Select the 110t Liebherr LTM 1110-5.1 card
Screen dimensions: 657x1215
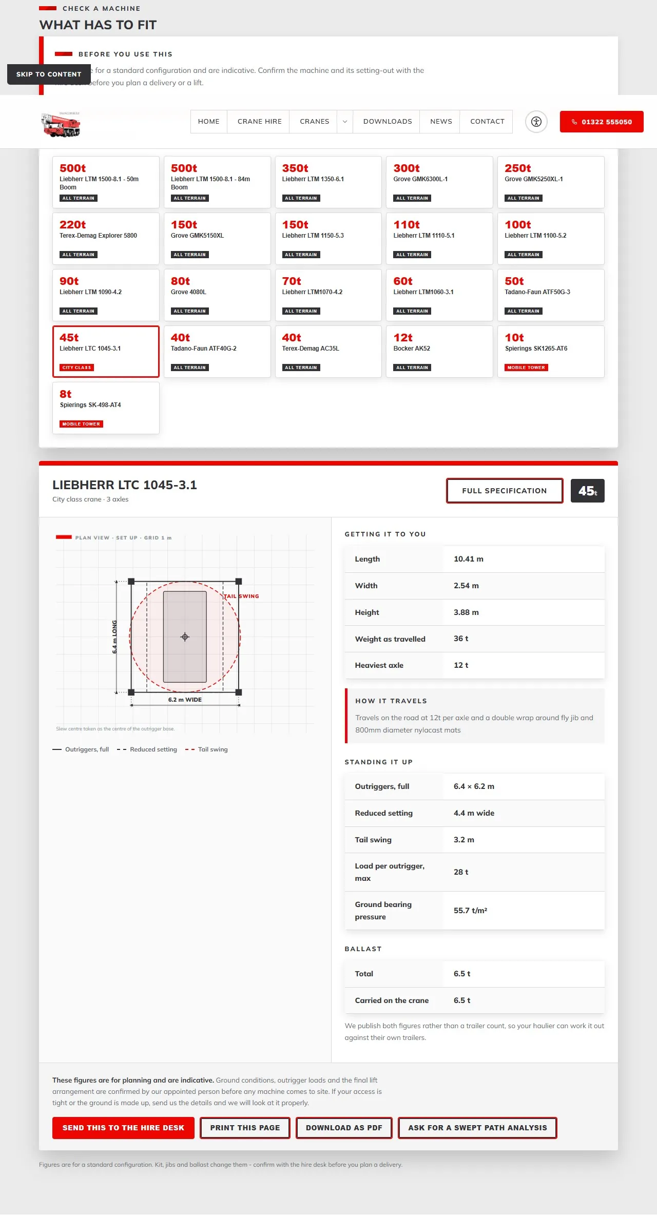pyautogui.click(x=439, y=239)
